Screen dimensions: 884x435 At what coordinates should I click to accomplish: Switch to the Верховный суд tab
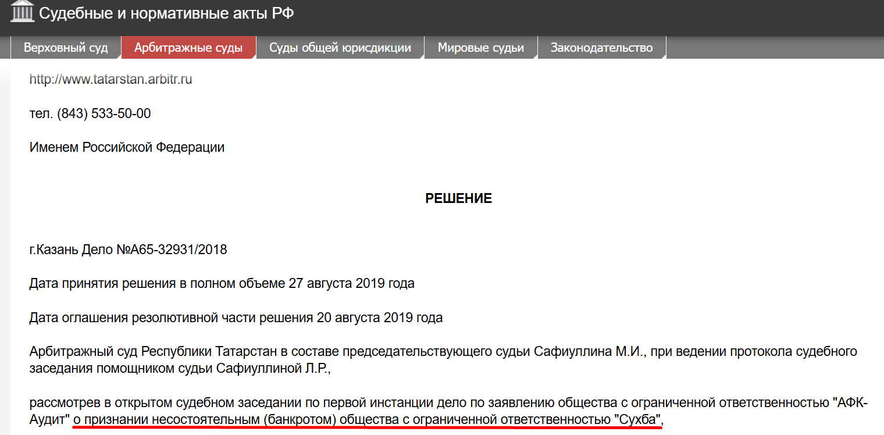pyautogui.click(x=66, y=48)
